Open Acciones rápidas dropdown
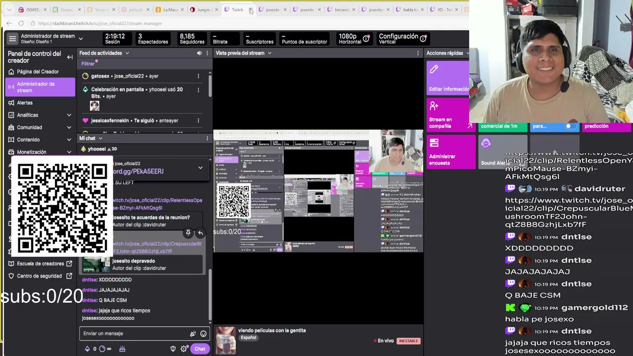 tap(467, 53)
